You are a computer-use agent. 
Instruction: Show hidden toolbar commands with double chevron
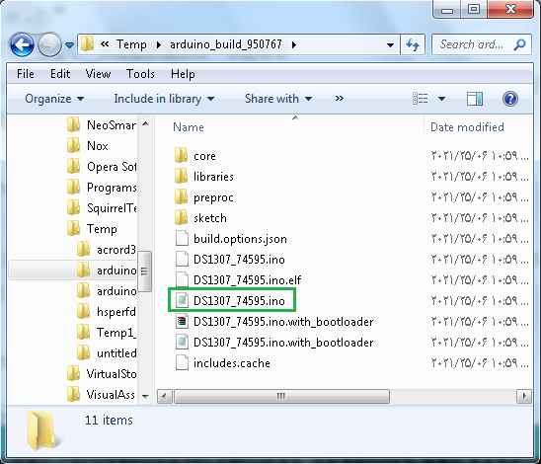(340, 99)
